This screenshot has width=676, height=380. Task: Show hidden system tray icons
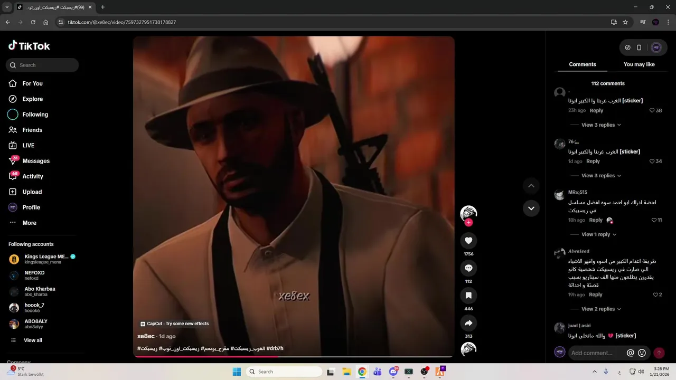pyautogui.click(x=595, y=372)
